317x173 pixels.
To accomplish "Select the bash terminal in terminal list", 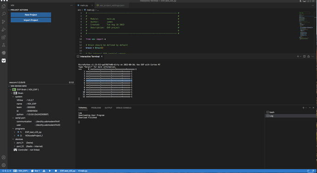I will tap(290, 112).
